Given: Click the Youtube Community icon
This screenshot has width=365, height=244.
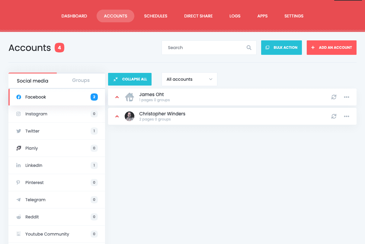Looking at the screenshot, I should pyautogui.click(x=18, y=234).
